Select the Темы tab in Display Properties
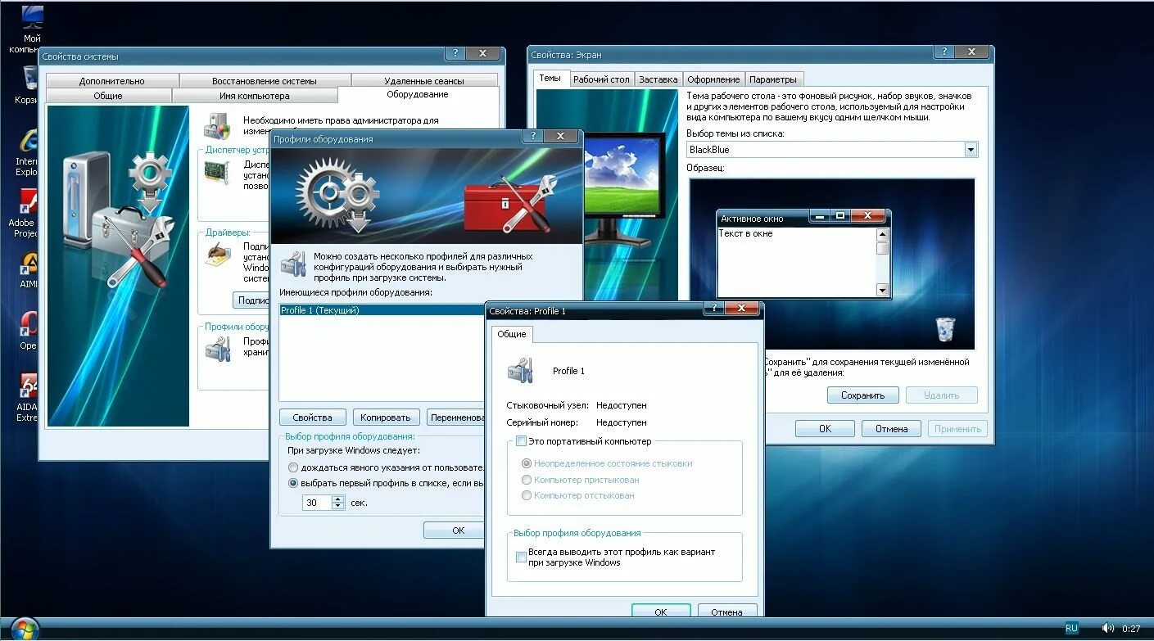This screenshot has height=641, width=1154. pyautogui.click(x=550, y=78)
